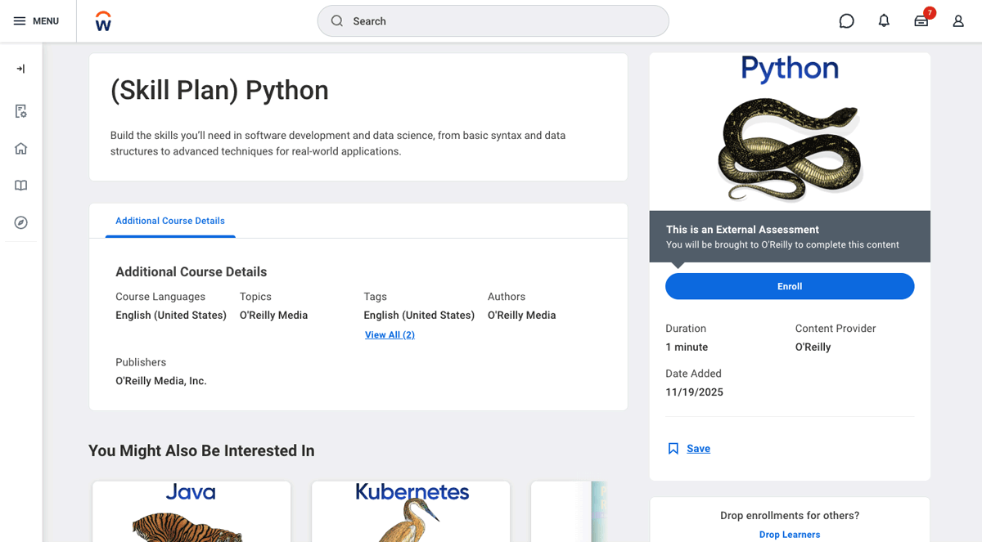Click the O'Reilly content provider value
982x542 pixels.
[x=813, y=347]
